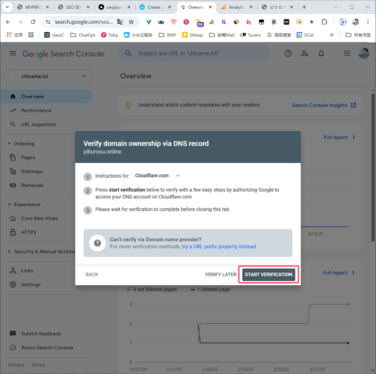Viewport: 376px width, 374px height.
Task: Click the question mark help circle in dialog
Action: coord(97,243)
